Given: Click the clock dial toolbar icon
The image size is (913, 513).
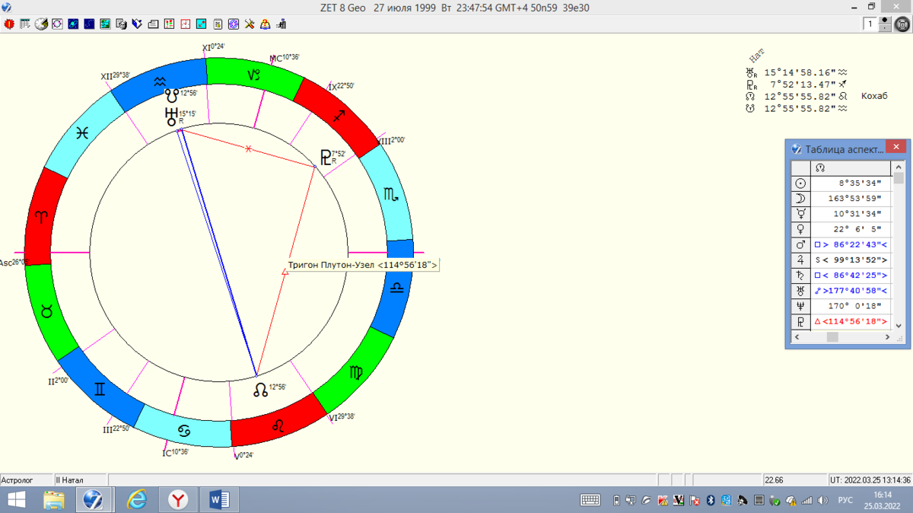Looking at the screenshot, I should click(41, 24).
